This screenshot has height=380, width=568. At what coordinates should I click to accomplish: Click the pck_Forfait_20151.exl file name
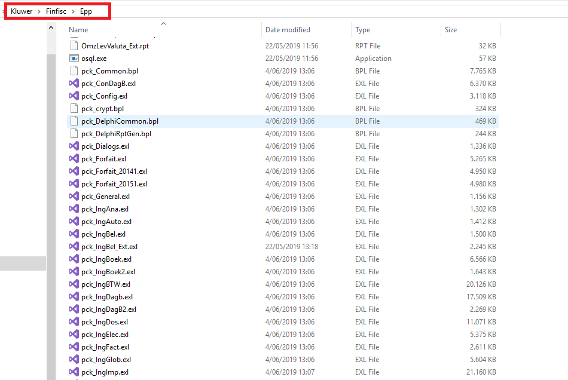[x=114, y=184]
